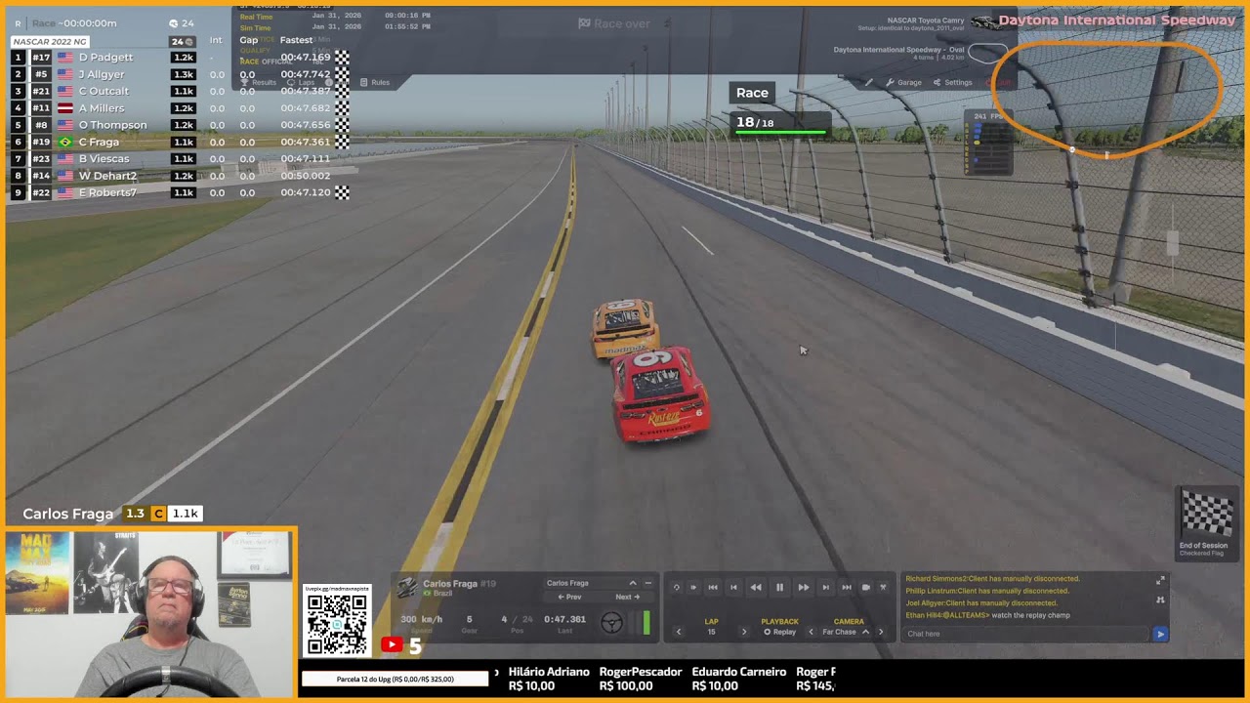Screen dimensions: 1250x703
Task: Click the 241 FPS performance meter
Action: point(988,143)
